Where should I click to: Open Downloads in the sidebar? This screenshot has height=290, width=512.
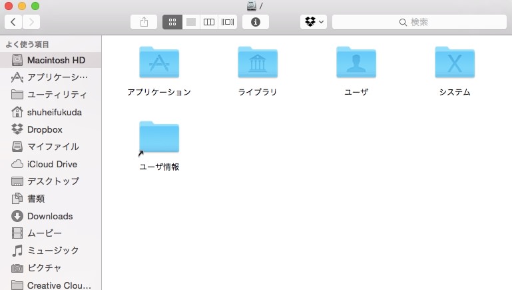[51, 216]
